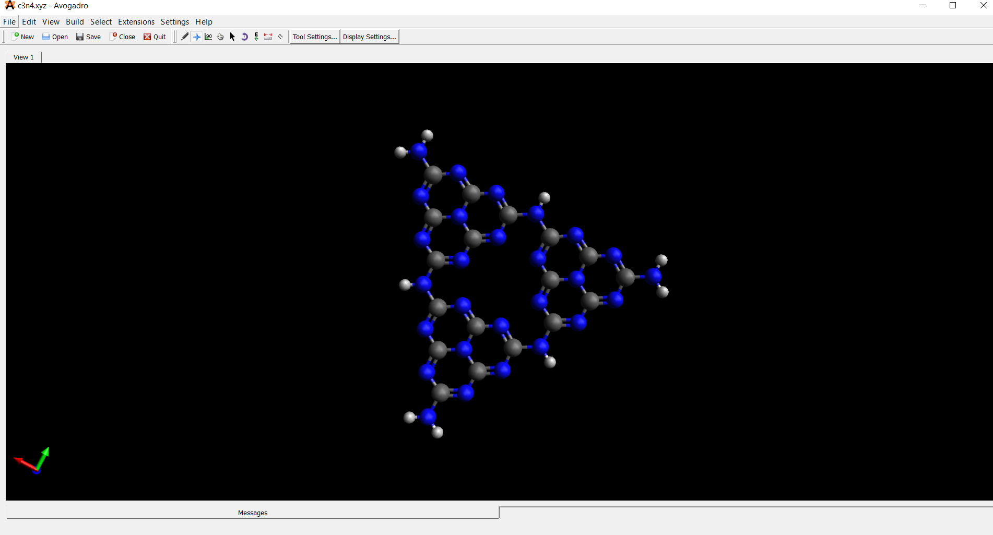Activate the Auto Rotate tool

coord(244,37)
